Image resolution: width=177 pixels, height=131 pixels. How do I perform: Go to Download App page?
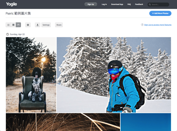click(x=117, y=4)
